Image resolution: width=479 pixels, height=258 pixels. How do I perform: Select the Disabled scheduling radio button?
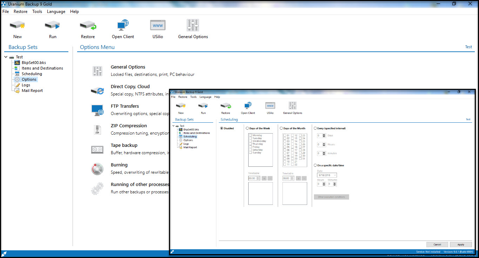click(x=222, y=128)
